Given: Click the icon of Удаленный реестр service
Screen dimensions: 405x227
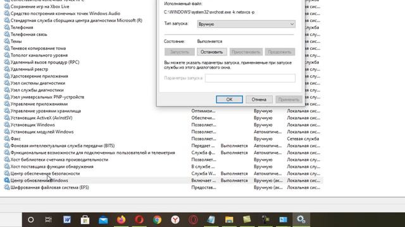Looking at the screenshot, I should coord(7,69).
